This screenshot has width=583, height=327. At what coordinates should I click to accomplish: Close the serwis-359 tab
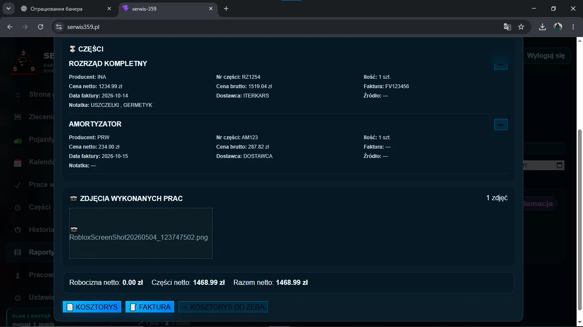(210, 9)
